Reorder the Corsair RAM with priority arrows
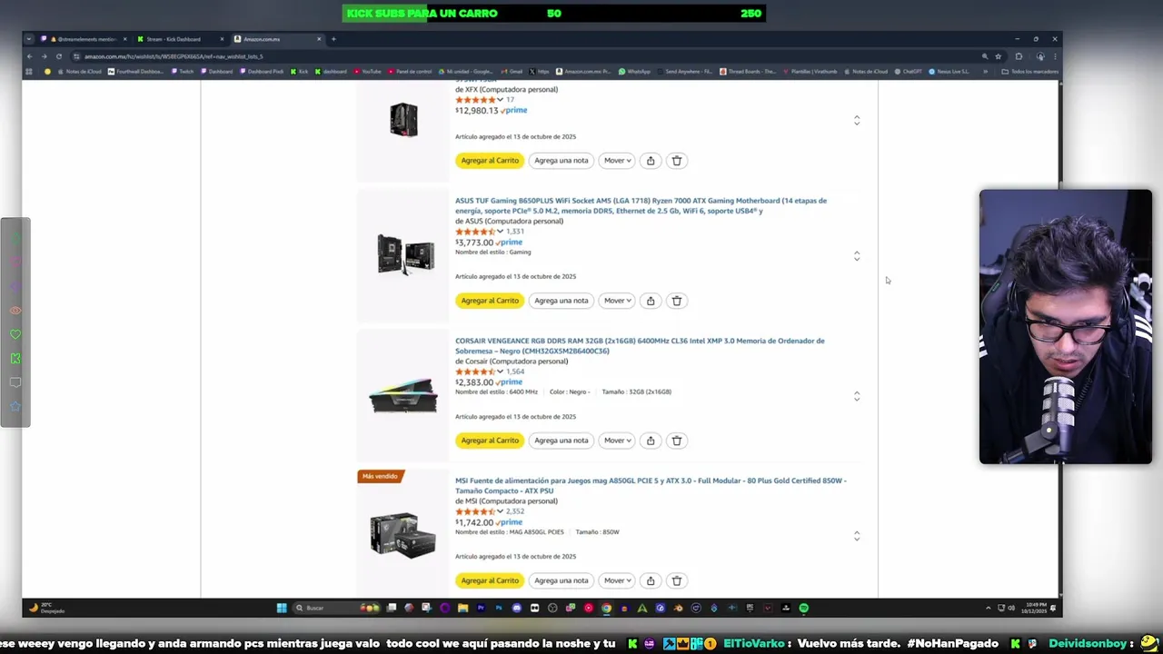The width and height of the screenshot is (1163, 654). (857, 396)
